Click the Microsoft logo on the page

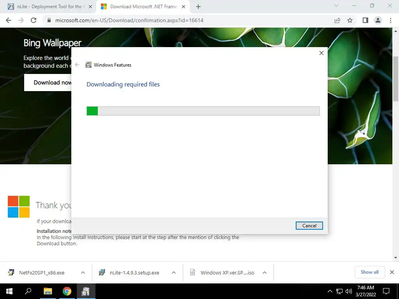click(x=19, y=206)
